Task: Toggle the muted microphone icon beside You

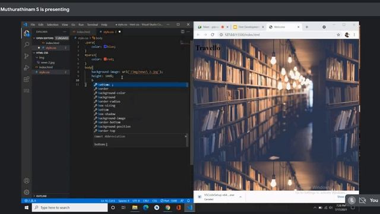Action: pyautogui.click(x=351, y=200)
